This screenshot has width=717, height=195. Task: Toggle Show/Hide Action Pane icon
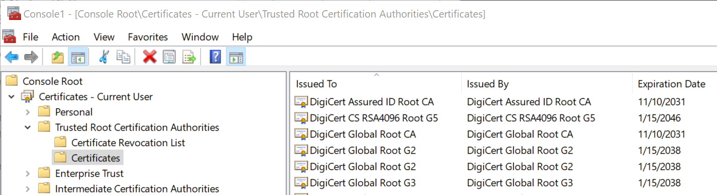[x=236, y=57]
